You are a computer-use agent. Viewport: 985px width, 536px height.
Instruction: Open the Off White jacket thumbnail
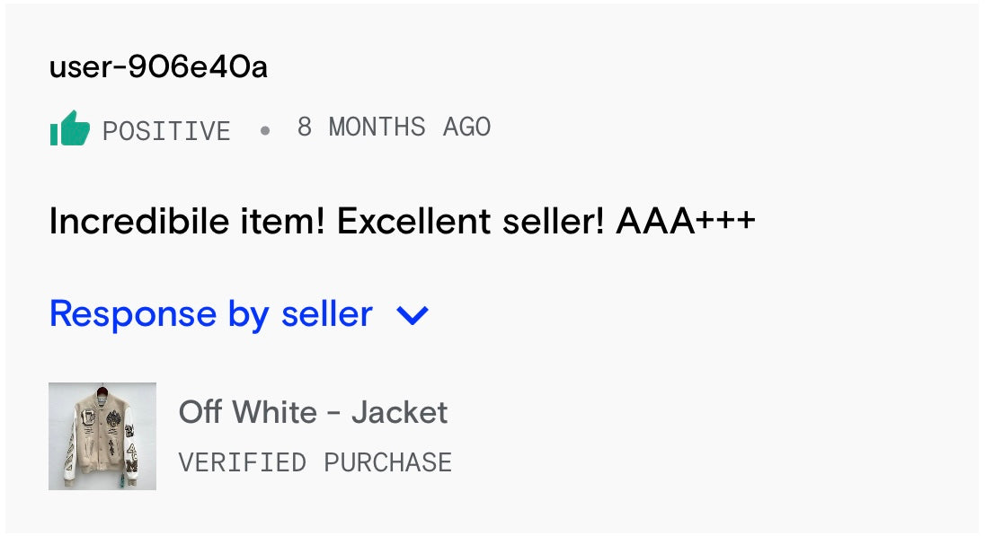pyautogui.click(x=102, y=436)
